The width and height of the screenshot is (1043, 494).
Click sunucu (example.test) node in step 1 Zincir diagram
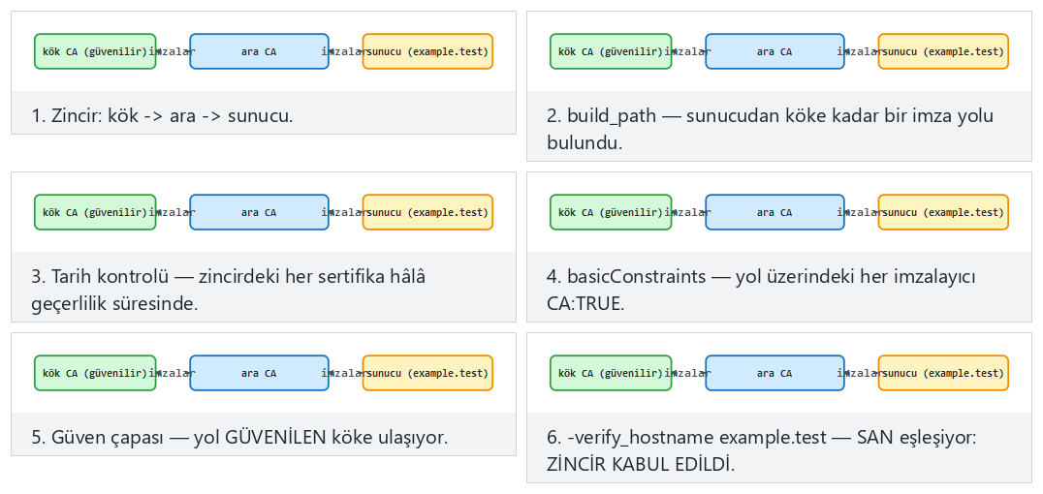coord(427,51)
